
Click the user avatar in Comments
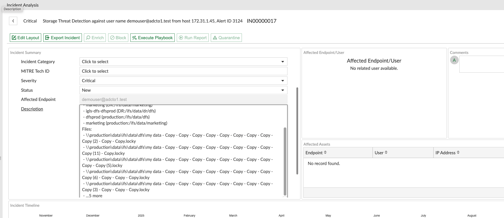(454, 60)
